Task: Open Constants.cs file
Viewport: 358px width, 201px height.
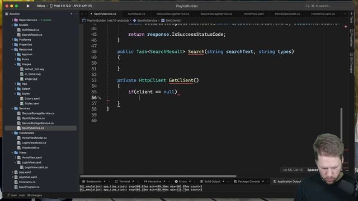Action: coord(27,182)
